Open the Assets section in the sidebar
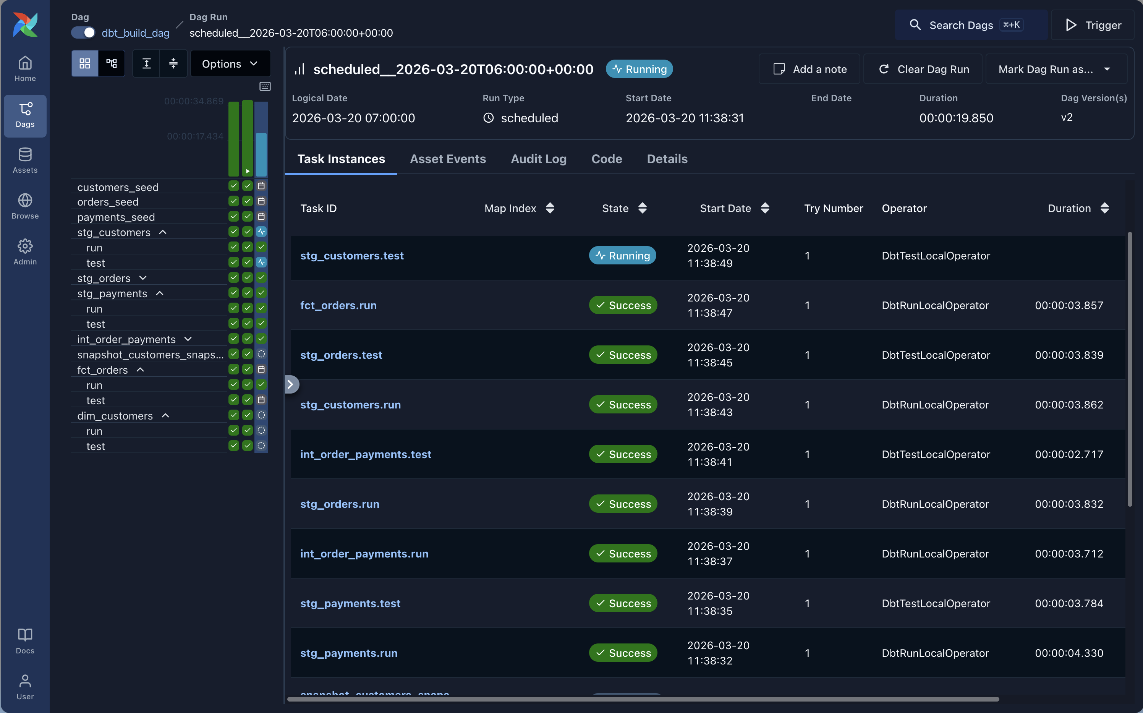This screenshot has height=713, width=1143. coord(24,159)
